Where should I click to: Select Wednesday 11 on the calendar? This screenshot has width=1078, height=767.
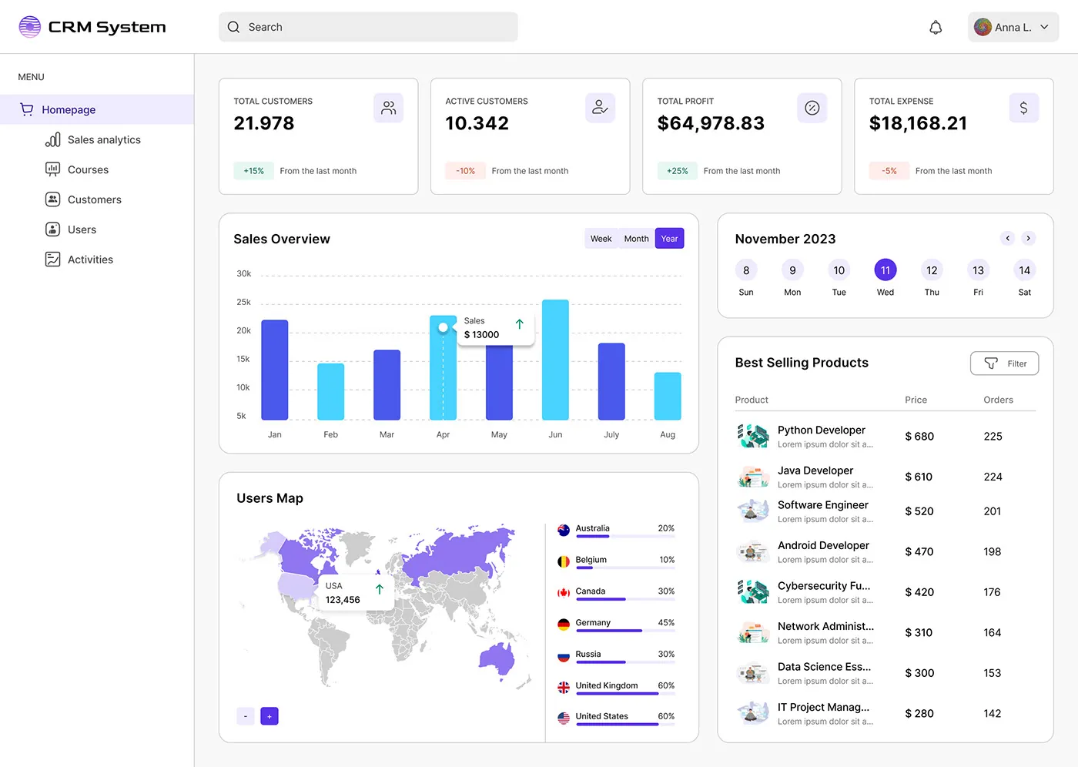885,270
